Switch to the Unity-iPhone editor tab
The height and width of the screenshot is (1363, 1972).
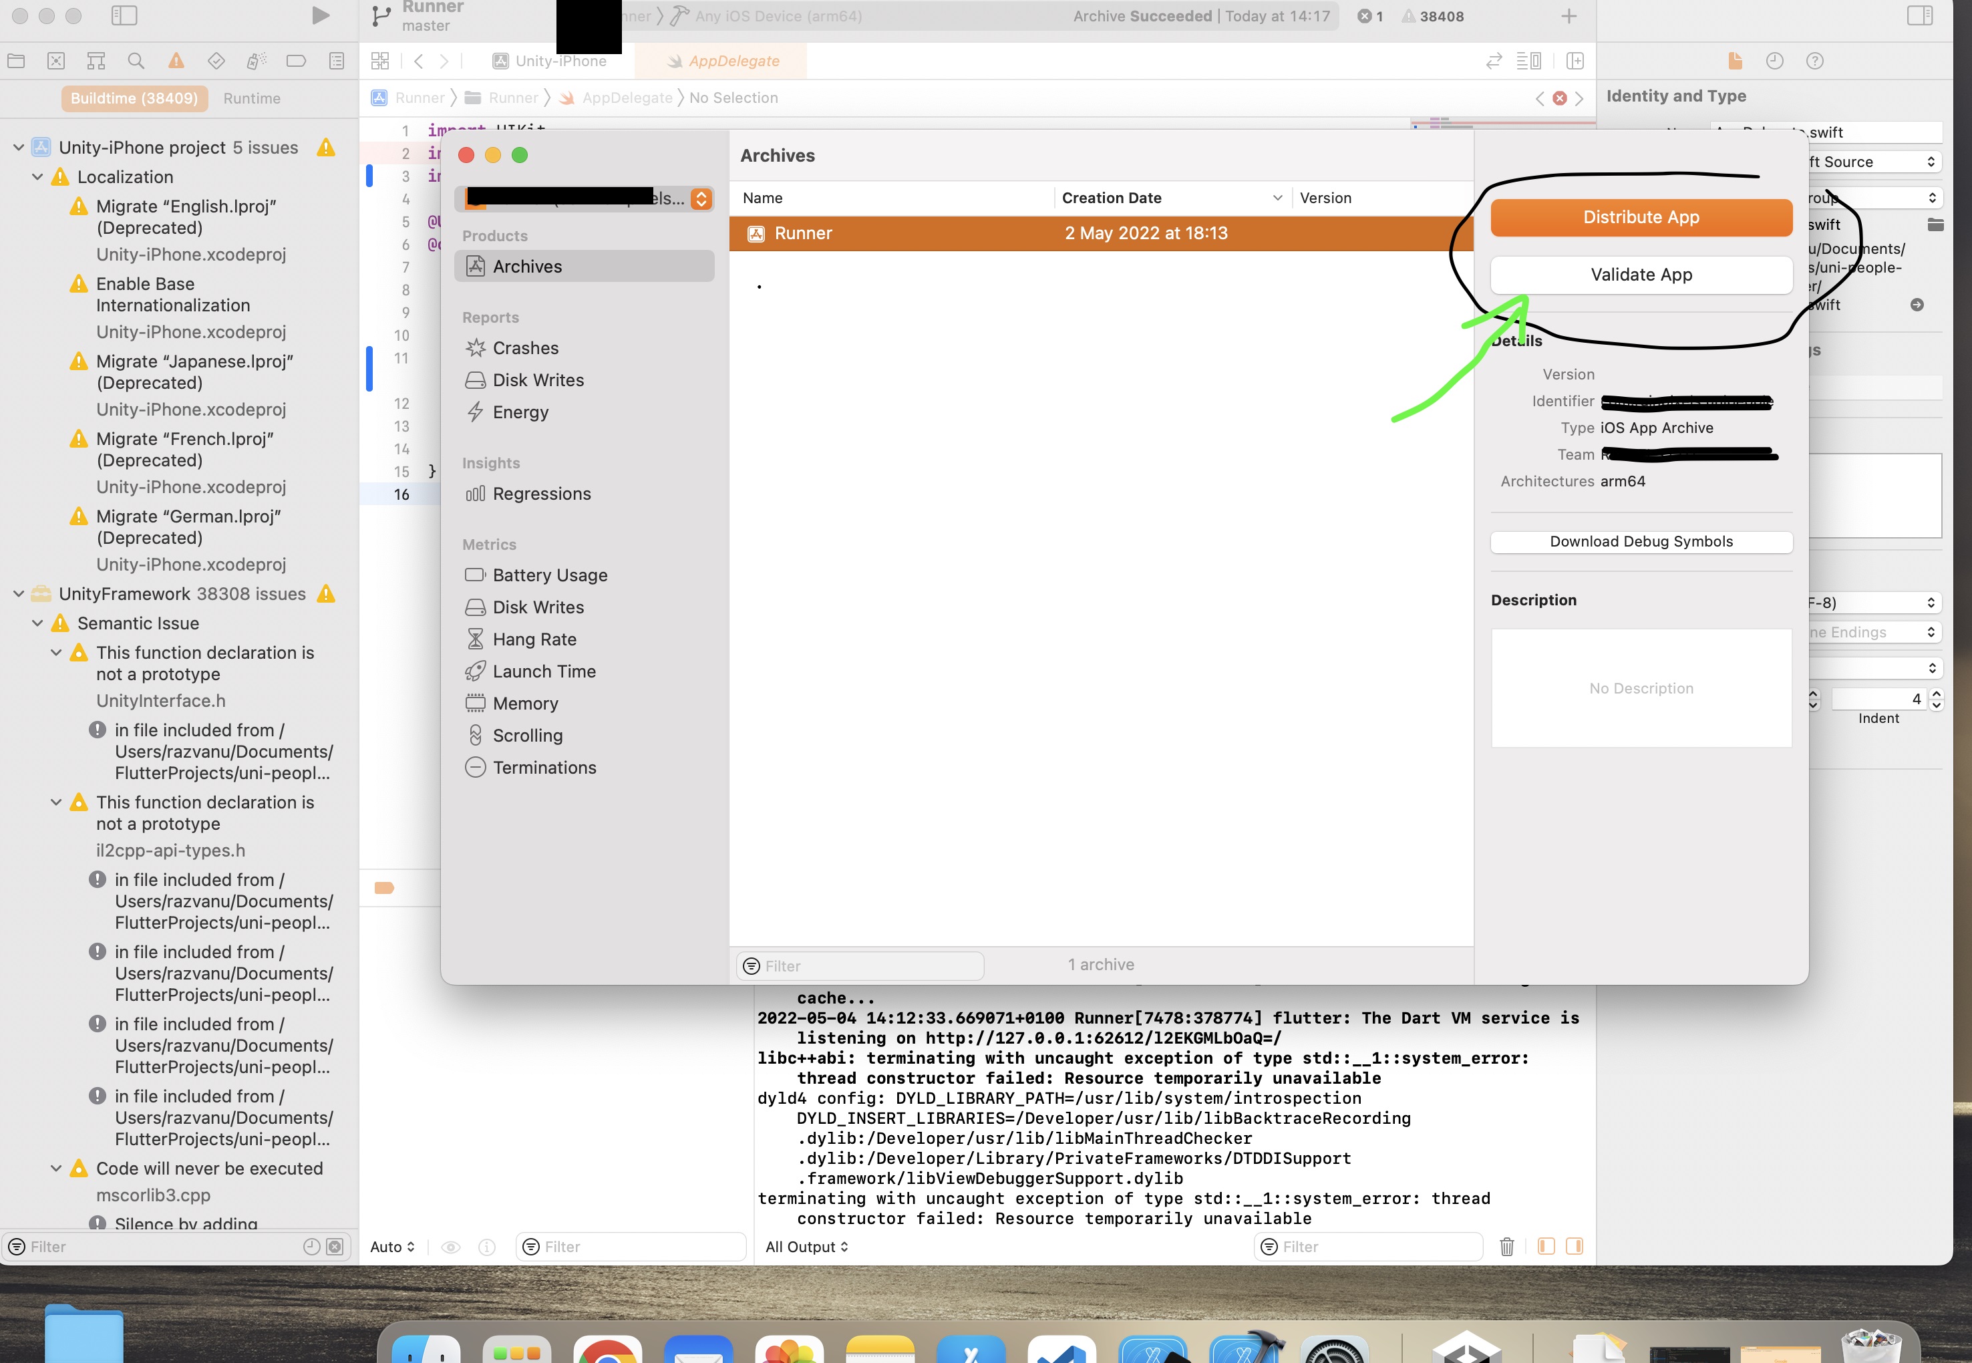click(x=550, y=61)
